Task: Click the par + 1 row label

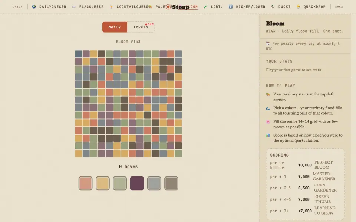Action: 278,177
